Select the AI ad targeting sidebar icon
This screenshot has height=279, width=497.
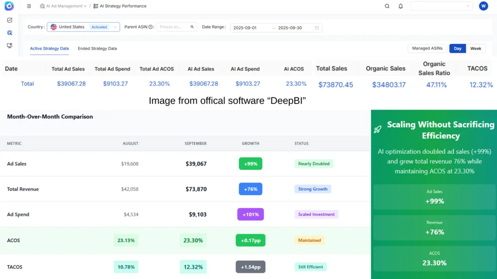click(10, 33)
